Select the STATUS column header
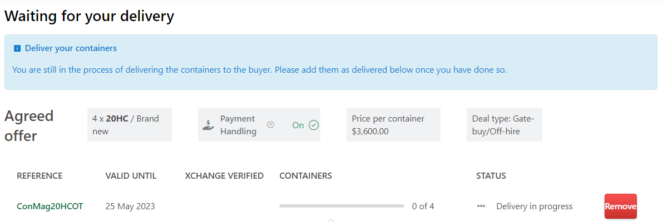663x222 pixels. pyautogui.click(x=491, y=176)
